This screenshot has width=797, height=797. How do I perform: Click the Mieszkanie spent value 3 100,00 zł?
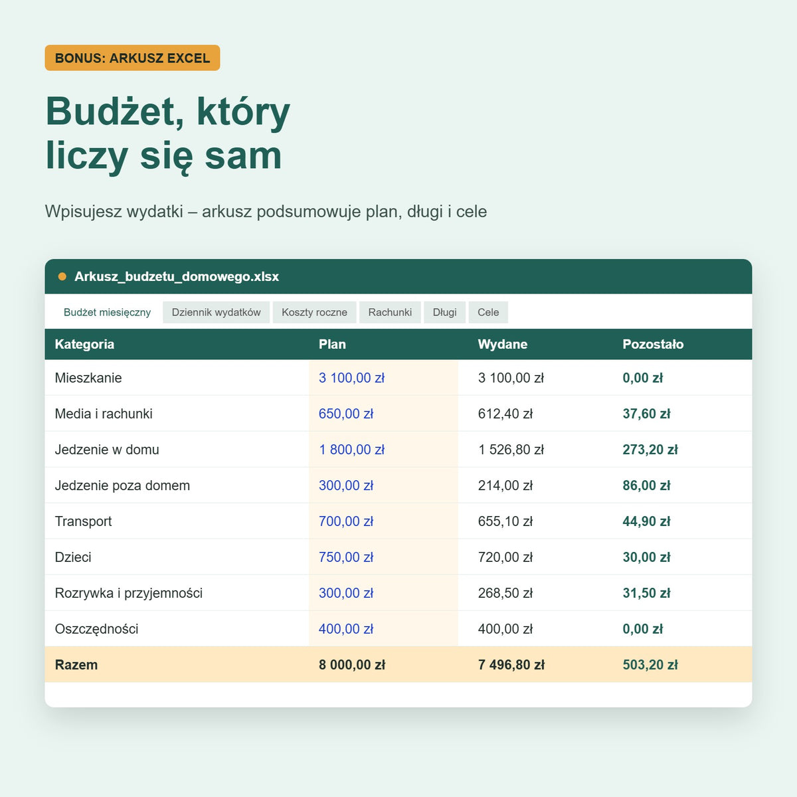511,378
